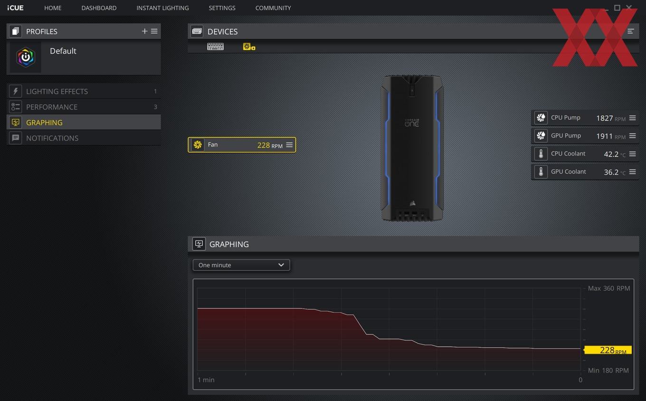
Task: Click the Notifications speech bubble icon
Action: [x=16, y=138]
